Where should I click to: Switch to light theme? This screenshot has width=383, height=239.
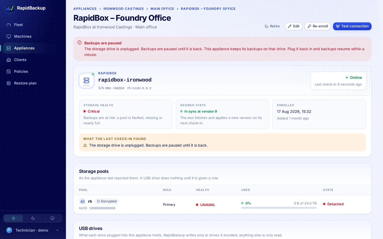tap(14, 218)
